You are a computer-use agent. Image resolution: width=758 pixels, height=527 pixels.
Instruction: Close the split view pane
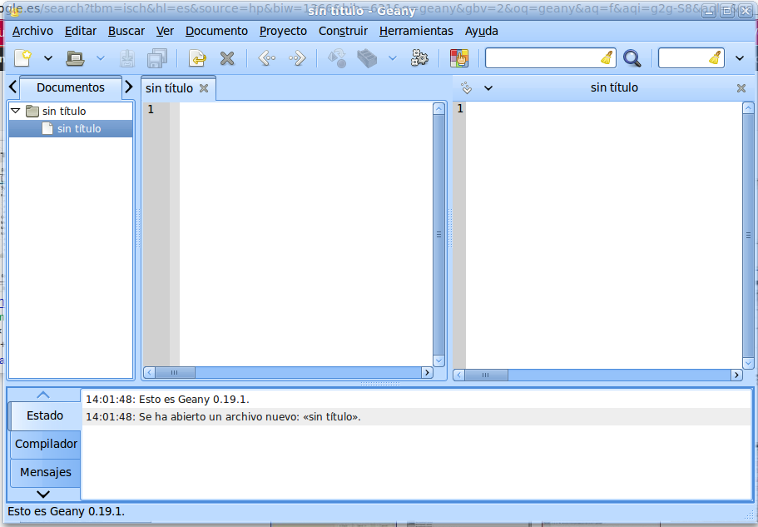click(741, 88)
